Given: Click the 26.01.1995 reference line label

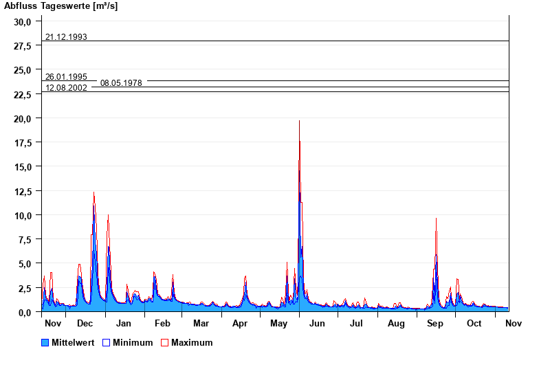Looking at the screenshot, I should (x=66, y=77).
